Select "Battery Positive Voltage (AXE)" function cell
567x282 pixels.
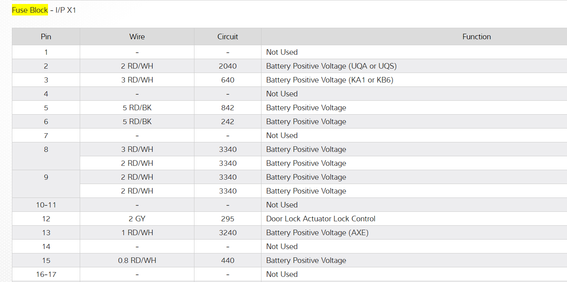pos(317,233)
